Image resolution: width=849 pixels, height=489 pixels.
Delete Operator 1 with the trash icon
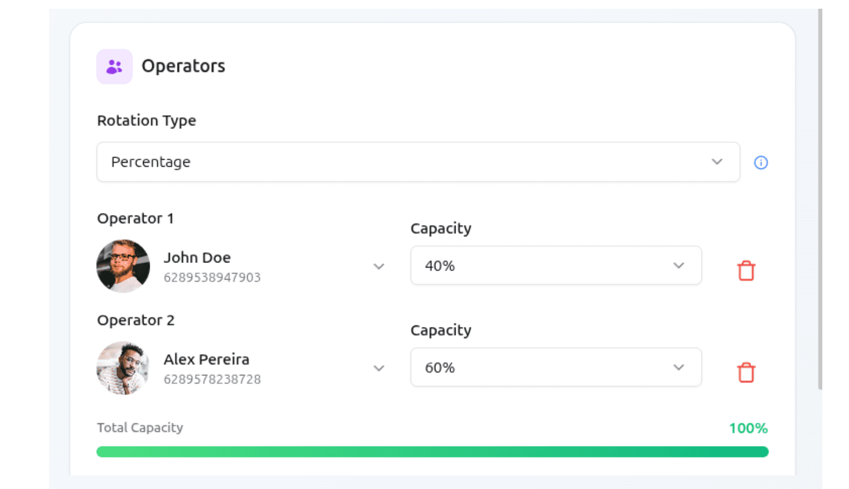coord(746,271)
